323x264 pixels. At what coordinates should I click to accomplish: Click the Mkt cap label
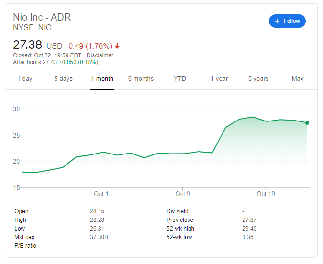tap(24, 237)
